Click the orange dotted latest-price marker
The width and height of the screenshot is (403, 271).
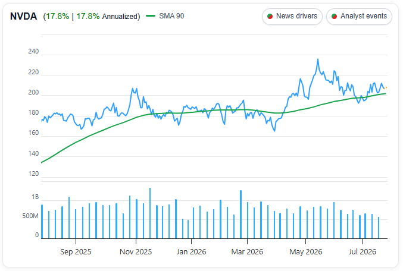pyautogui.click(x=386, y=88)
